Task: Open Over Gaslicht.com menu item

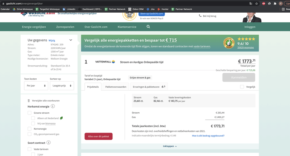Action: 96,27
